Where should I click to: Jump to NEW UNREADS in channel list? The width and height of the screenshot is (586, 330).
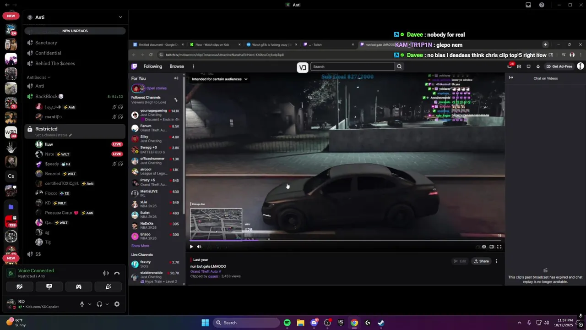pyautogui.click(x=75, y=31)
